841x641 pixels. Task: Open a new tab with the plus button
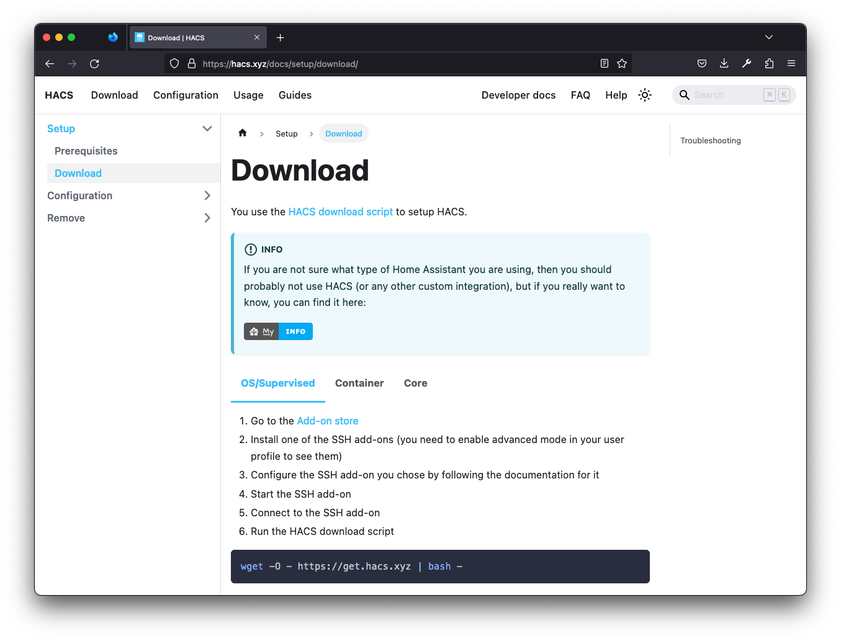281,38
